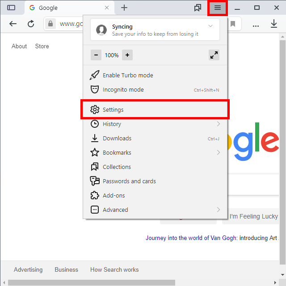Reload the page
This screenshot has height=286, width=286.
coord(31,24)
